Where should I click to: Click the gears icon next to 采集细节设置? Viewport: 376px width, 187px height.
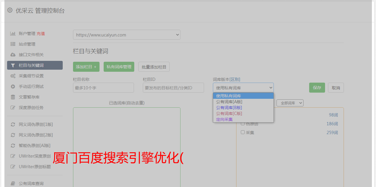13,76
